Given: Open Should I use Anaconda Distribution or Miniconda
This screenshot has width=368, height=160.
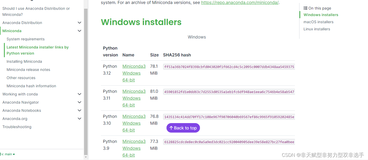Looking at the screenshot, I should pyautogui.click(x=36, y=11).
